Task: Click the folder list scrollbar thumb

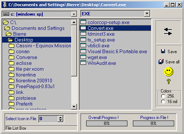Action: [x=74, y=51]
